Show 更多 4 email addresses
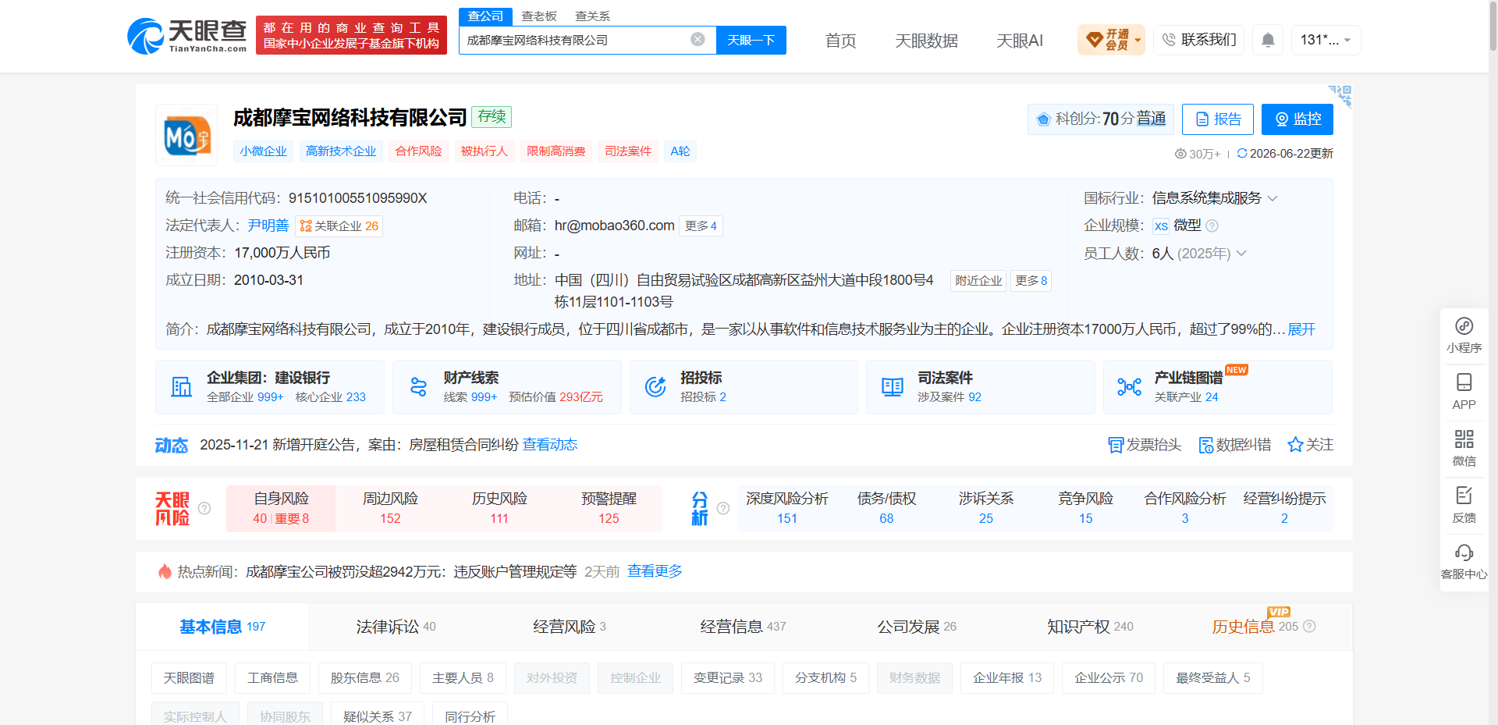Image resolution: width=1498 pixels, height=725 pixels. pos(701,226)
